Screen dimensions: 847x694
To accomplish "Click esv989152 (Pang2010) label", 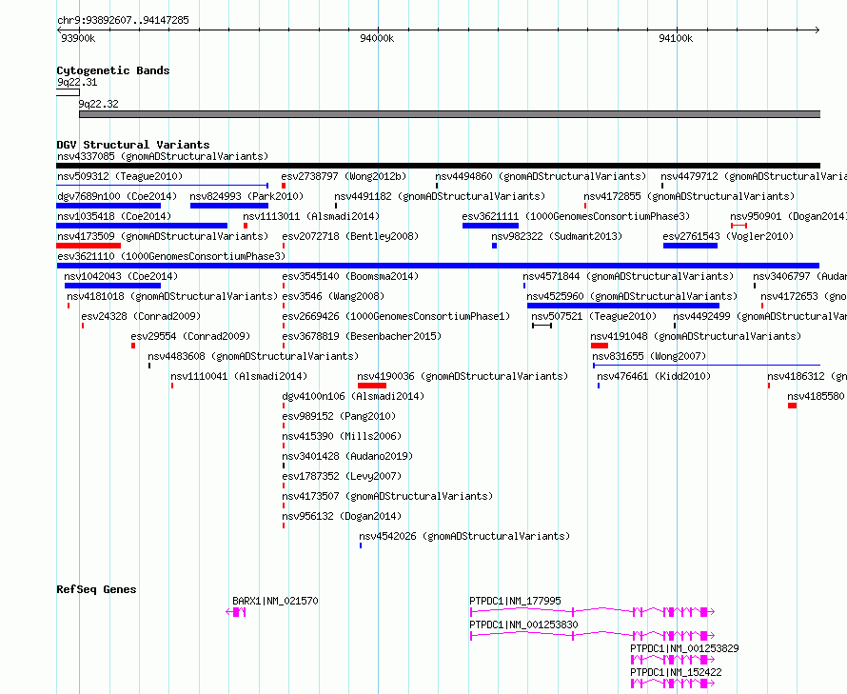I will pyautogui.click(x=339, y=417).
